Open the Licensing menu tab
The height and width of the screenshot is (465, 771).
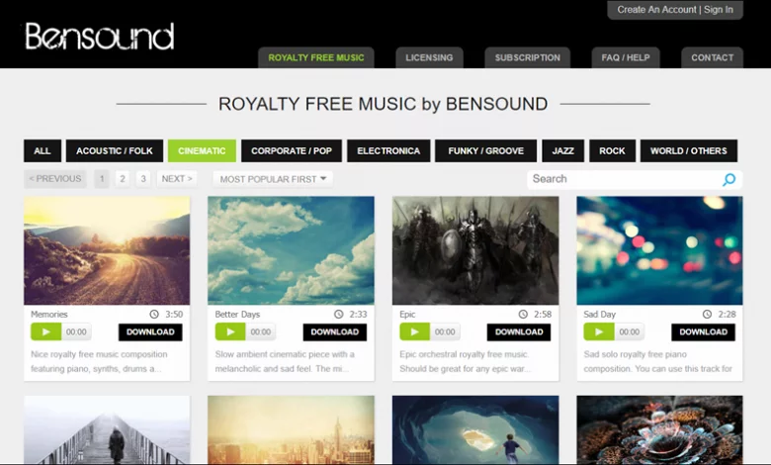click(x=429, y=57)
